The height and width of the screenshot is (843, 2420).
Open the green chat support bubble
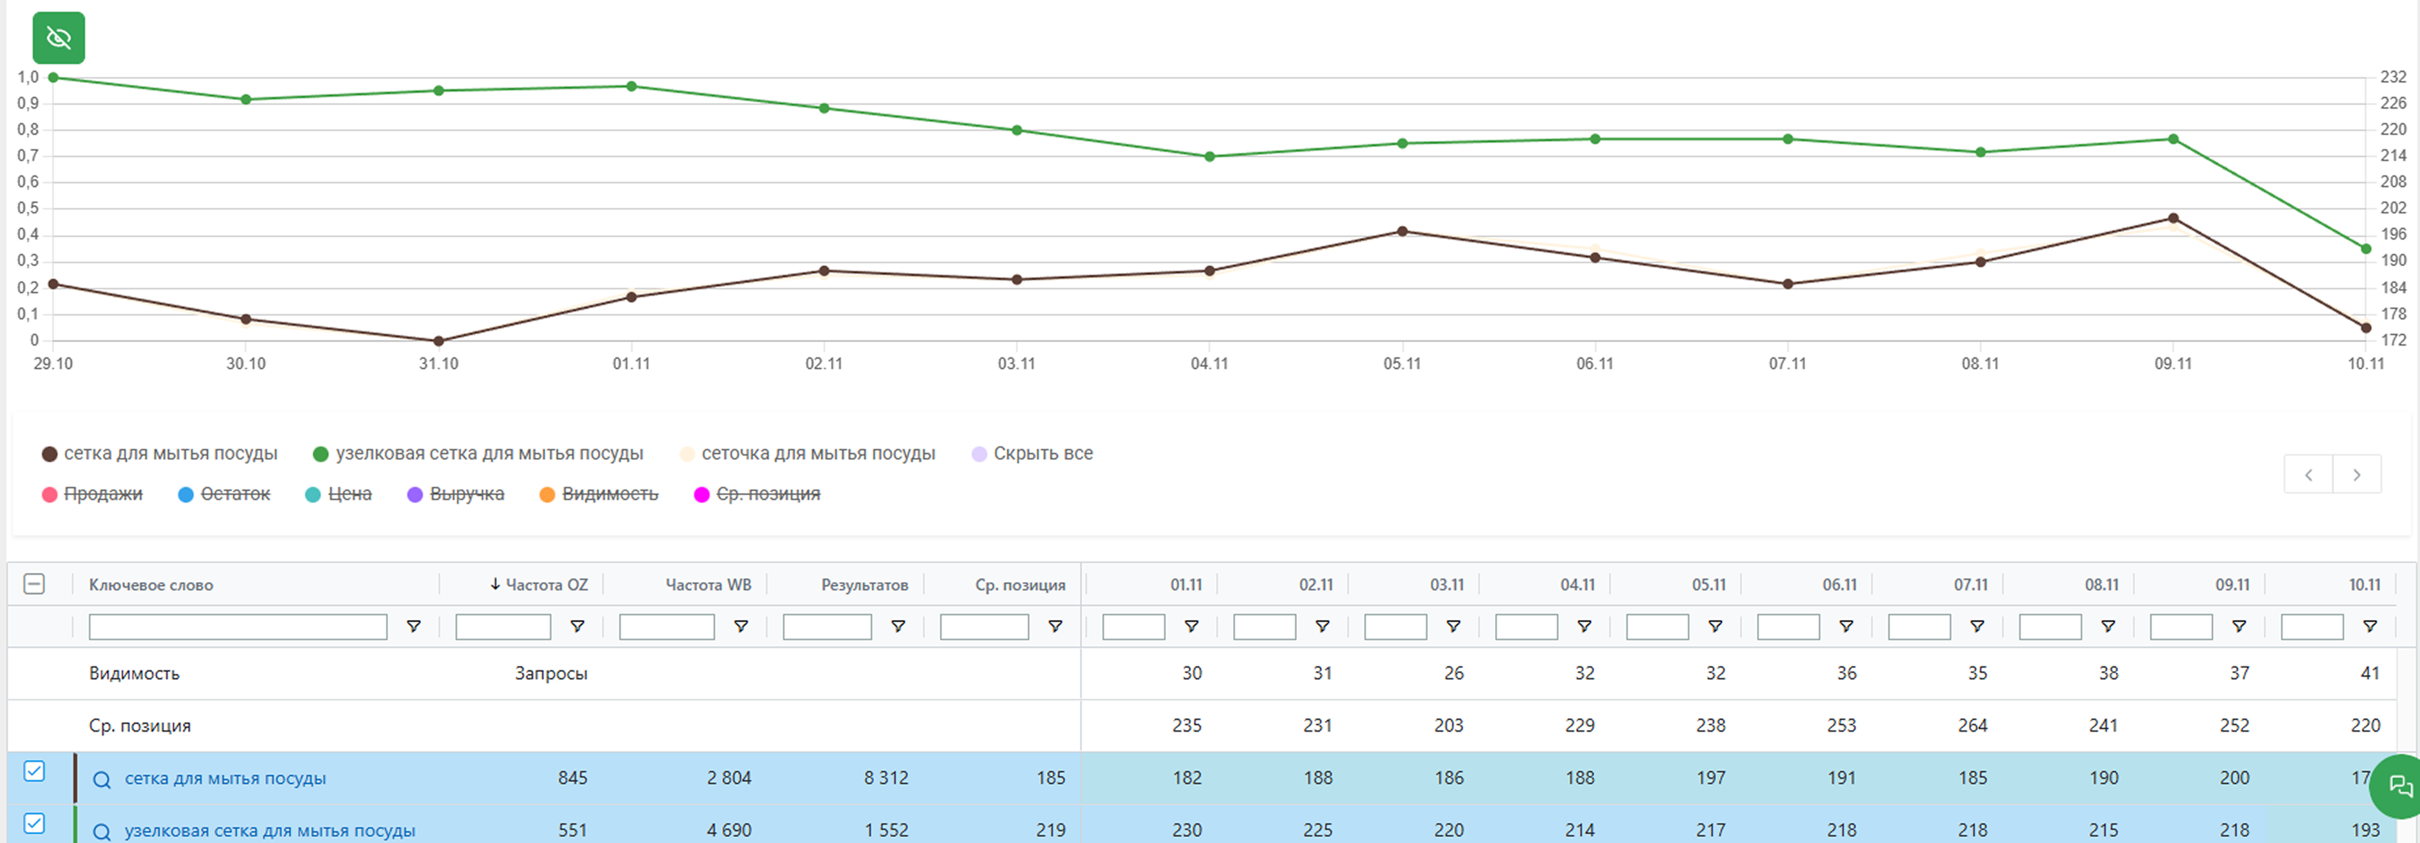(x=2398, y=786)
